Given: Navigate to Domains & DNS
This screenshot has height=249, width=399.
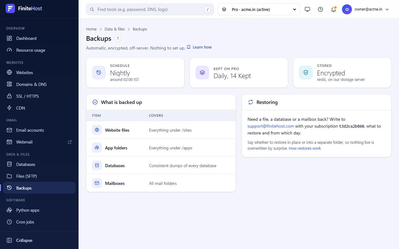Looking at the screenshot, I should tap(39, 84).
